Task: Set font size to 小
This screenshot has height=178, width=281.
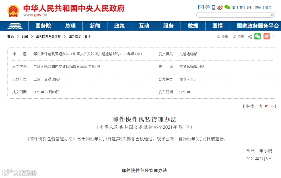Action: tap(272, 107)
